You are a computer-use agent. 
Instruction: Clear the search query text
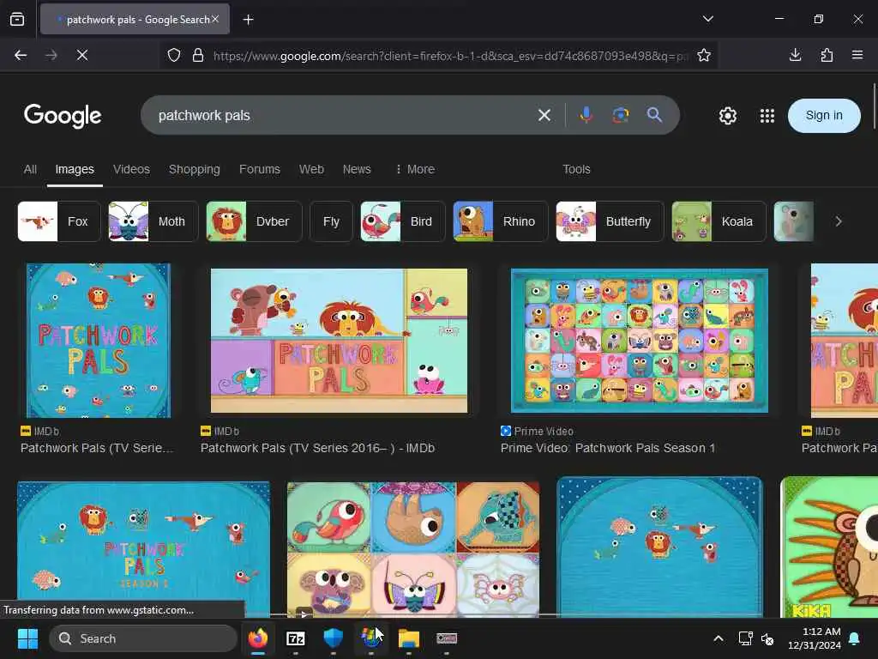(x=544, y=116)
